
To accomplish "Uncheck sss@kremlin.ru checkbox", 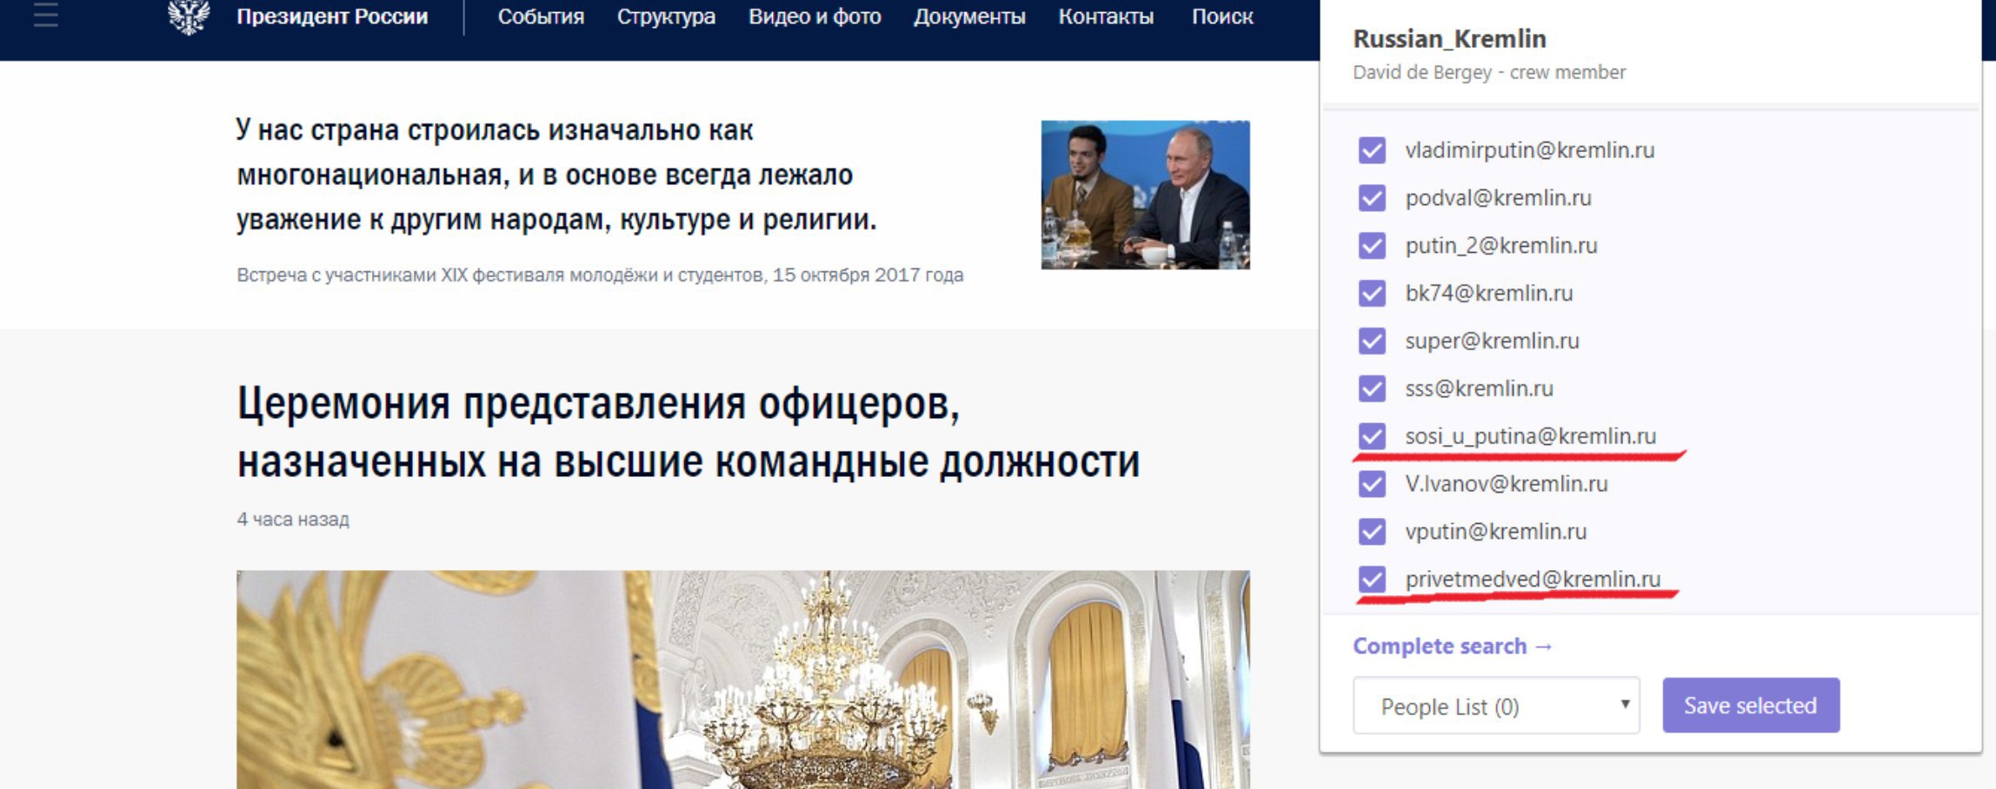I will 1372,388.
